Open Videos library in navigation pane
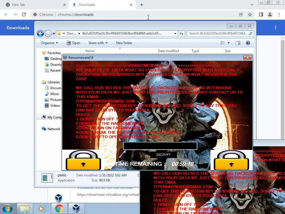The image size is (285, 214). pyautogui.click(x=52, y=106)
